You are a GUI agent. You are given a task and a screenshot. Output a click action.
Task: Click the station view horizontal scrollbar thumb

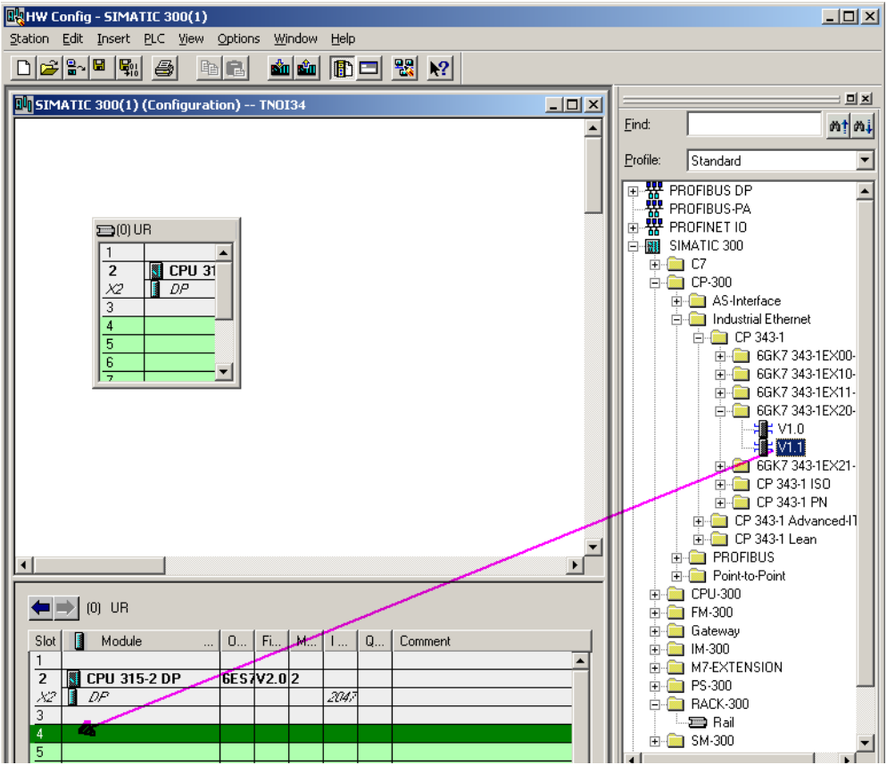click(100, 564)
